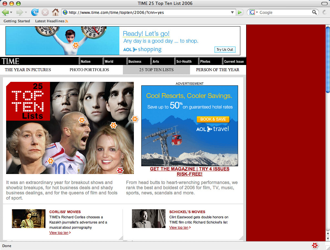This screenshot has width=330, height=250.
Task: Click the Ready! Let's go! ad headline
Action: (x=146, y=34)
